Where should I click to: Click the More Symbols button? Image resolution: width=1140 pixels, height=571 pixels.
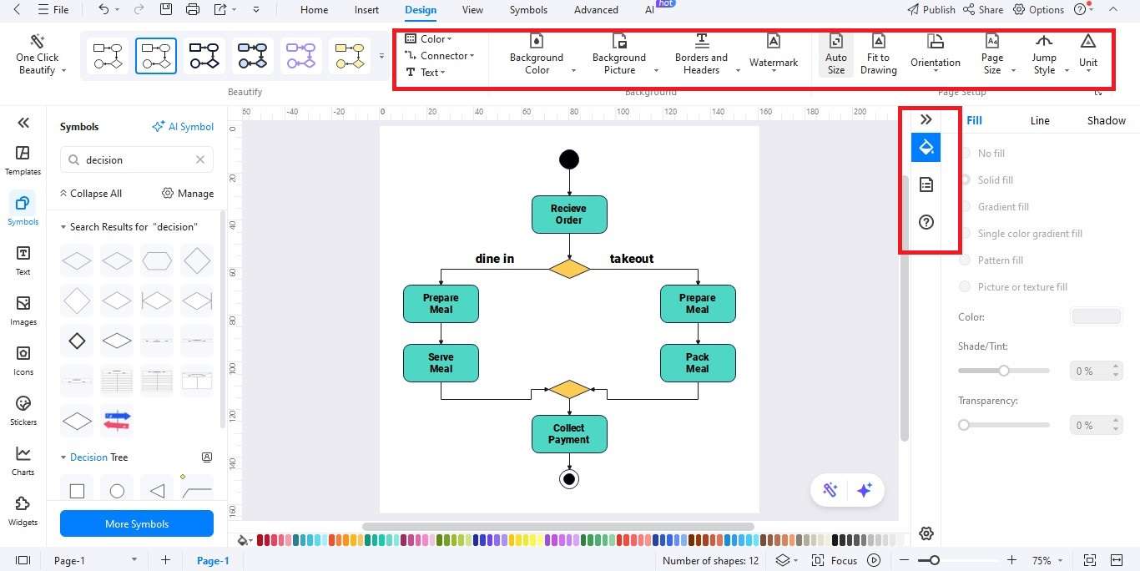[136, 523]
